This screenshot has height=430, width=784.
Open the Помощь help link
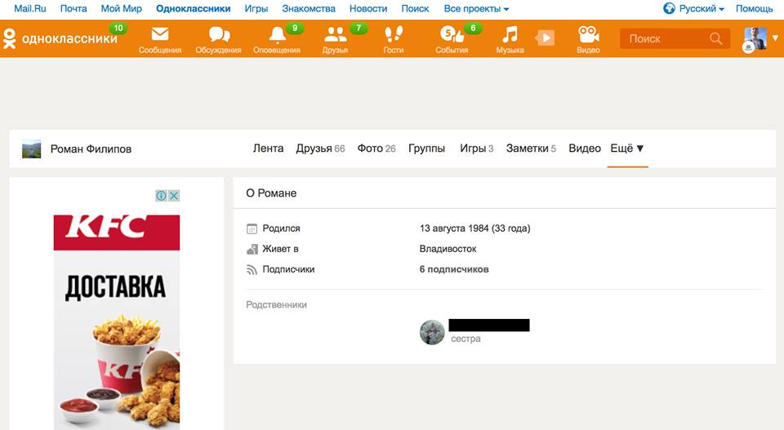click(754, 9)
